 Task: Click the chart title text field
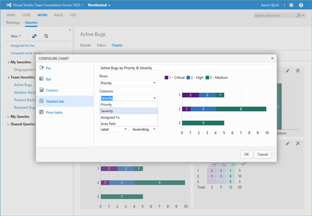185,68
